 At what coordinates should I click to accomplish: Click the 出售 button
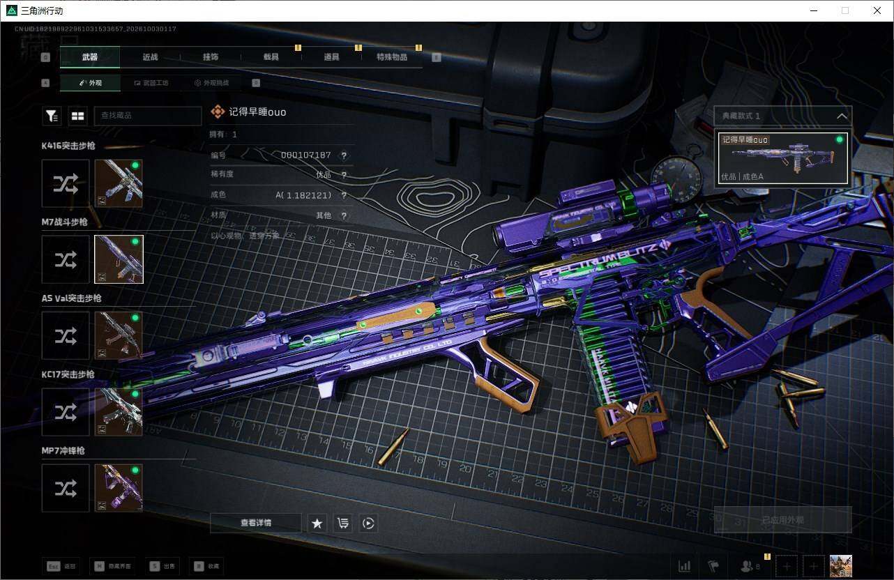click(162, 566)
